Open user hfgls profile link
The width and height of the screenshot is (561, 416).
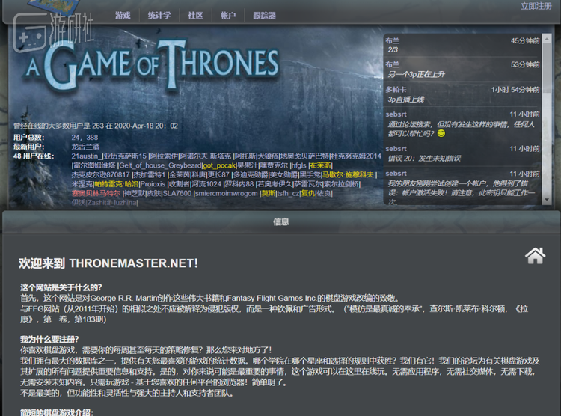point(298,165)
